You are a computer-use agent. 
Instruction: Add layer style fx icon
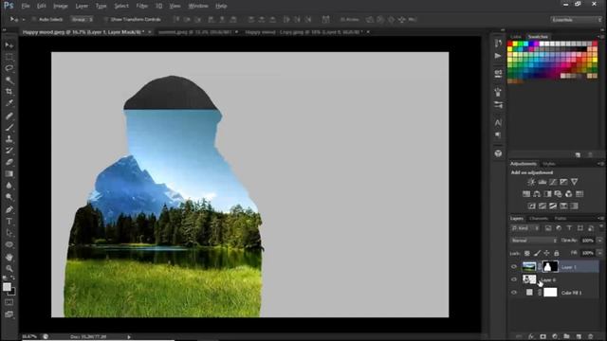[x=531, y=337]
